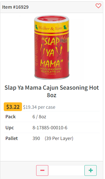
Task: Increase quantity with the plus button
Action: [x=91, y=170]
